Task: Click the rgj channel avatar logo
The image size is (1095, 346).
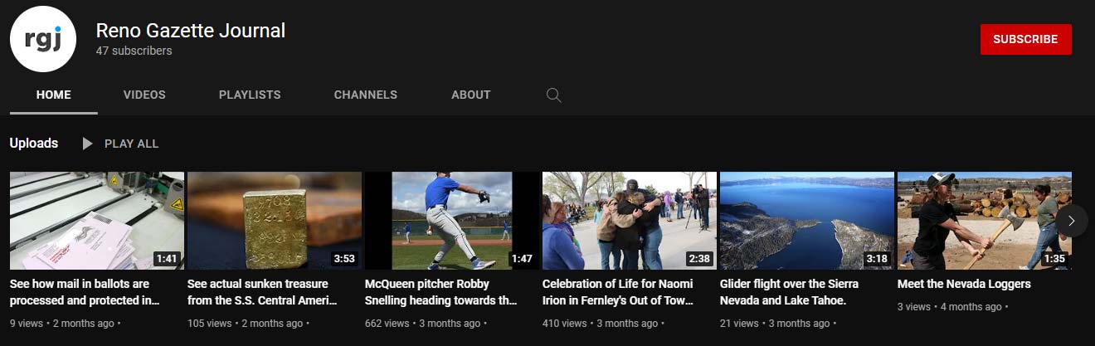Action: pos(43,39)
